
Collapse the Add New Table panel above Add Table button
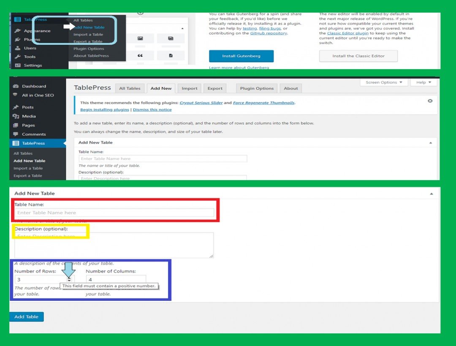[432, 194]
